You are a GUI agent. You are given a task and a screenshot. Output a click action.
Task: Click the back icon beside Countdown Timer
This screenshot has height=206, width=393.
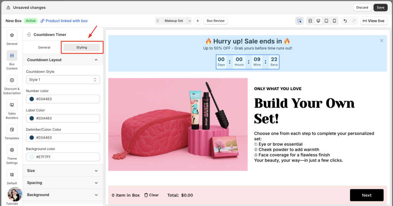28,35
